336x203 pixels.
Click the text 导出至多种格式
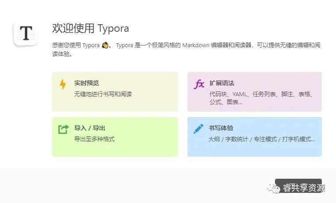pos(94,139)
